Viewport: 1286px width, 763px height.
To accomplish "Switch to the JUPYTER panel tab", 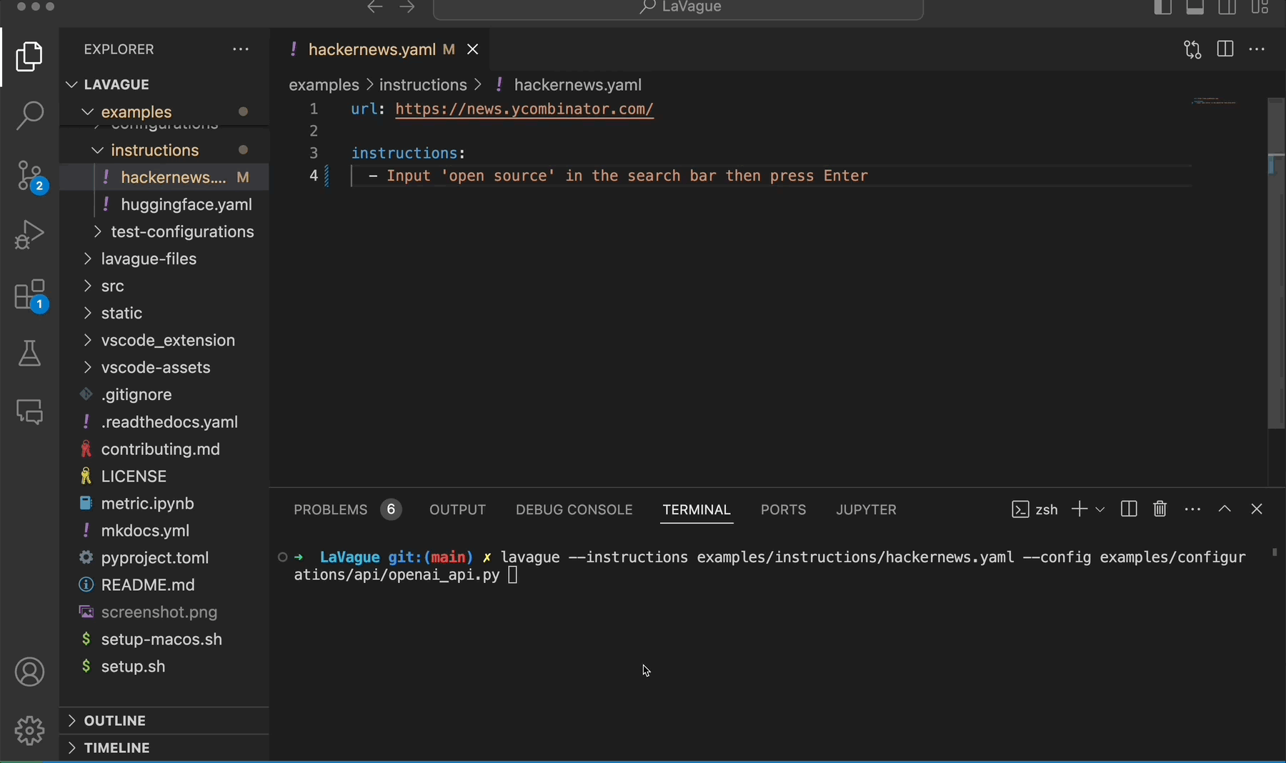I will point(866,509).
